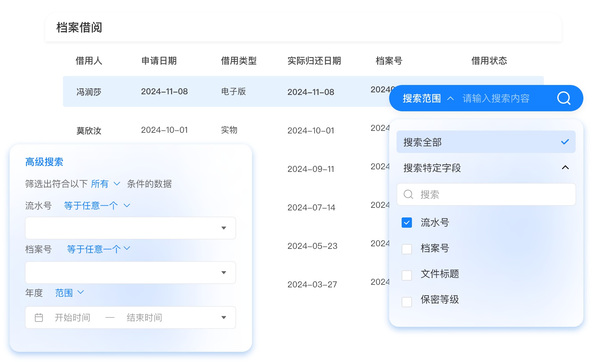This screenshot has height=364, width=593.
Task: Click the checkmark beside 搜索全部
Action: click(x=565, y=142)
